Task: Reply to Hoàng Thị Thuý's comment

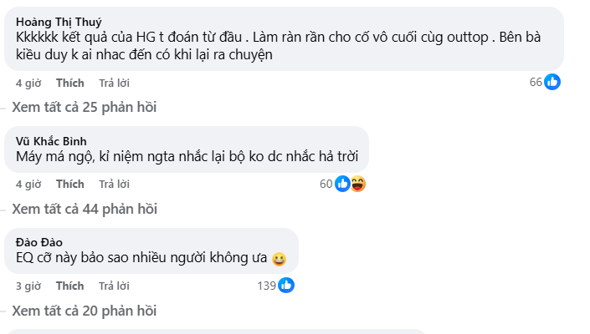Action: 114,83
